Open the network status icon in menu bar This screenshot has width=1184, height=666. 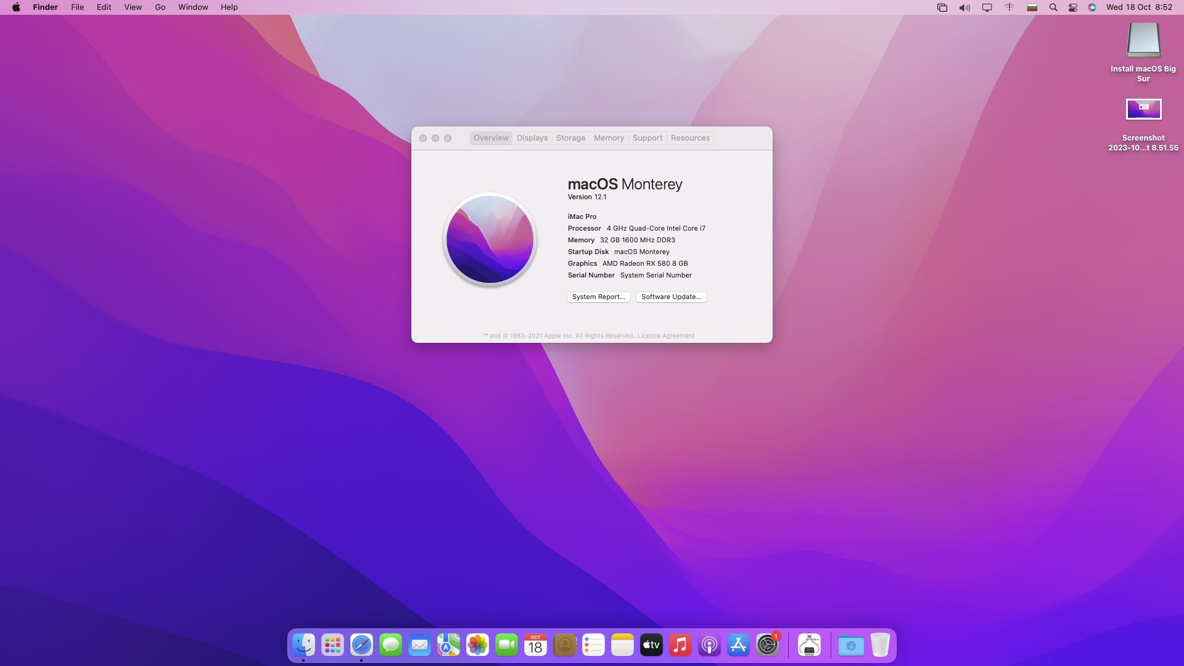coord(1009,7)
